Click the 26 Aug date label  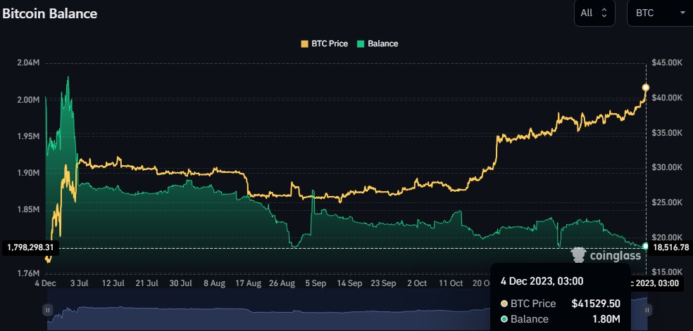coord(282,283)
